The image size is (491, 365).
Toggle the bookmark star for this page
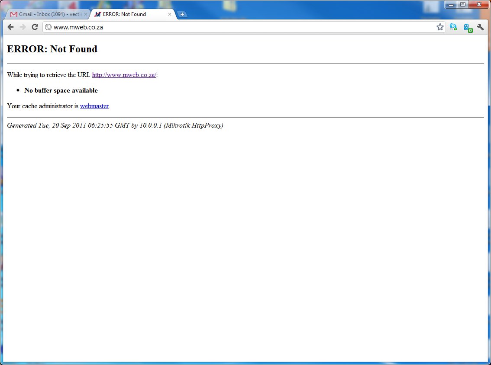coord(440,27)
